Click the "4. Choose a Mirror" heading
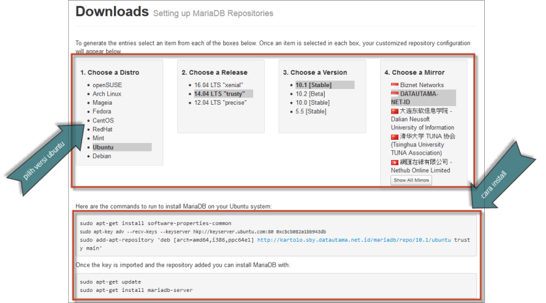The image size is (546, 303). [x=415, y=72]
